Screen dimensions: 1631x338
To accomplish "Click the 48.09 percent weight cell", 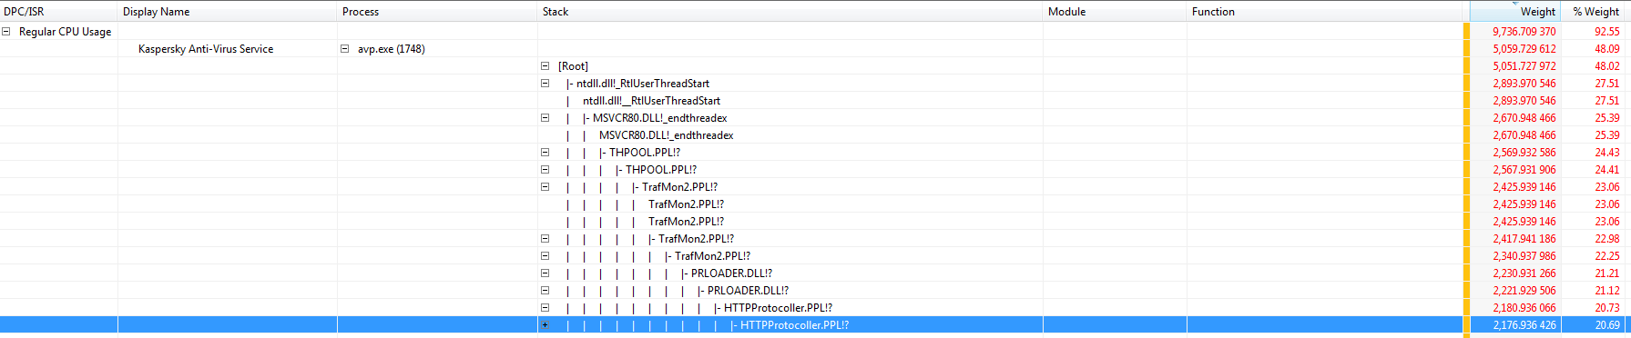I will pyautogui.click(x=1606, y=49).
